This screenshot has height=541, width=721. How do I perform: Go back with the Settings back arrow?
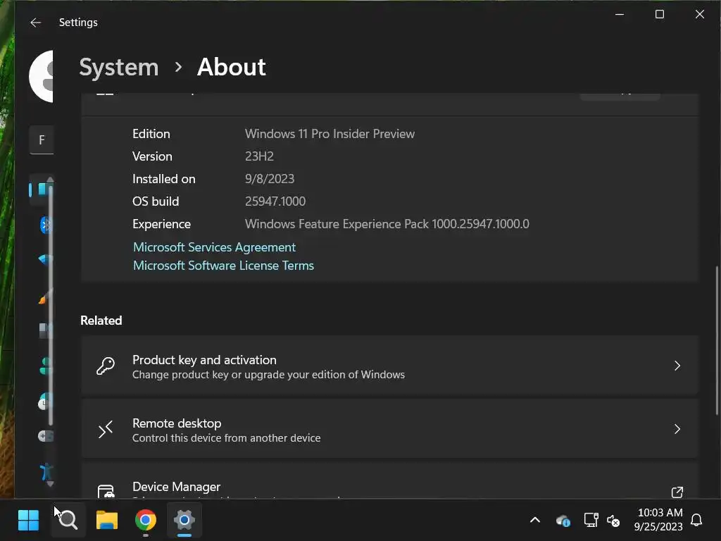pos(35,23)
